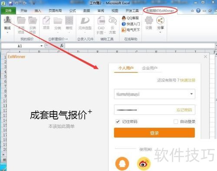Open the 电气天下 link item
This screenshot has width=217, height=171.
tap(131, 30)
